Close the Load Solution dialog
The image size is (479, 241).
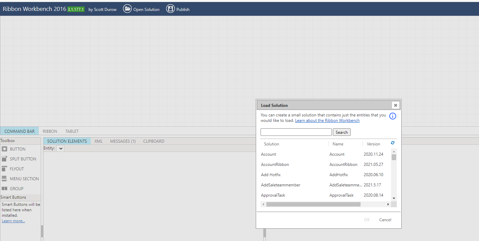point(395,105)
